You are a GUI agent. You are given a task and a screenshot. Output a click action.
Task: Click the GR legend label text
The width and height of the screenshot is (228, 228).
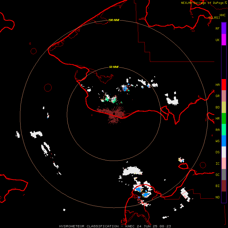coord(217,96)
